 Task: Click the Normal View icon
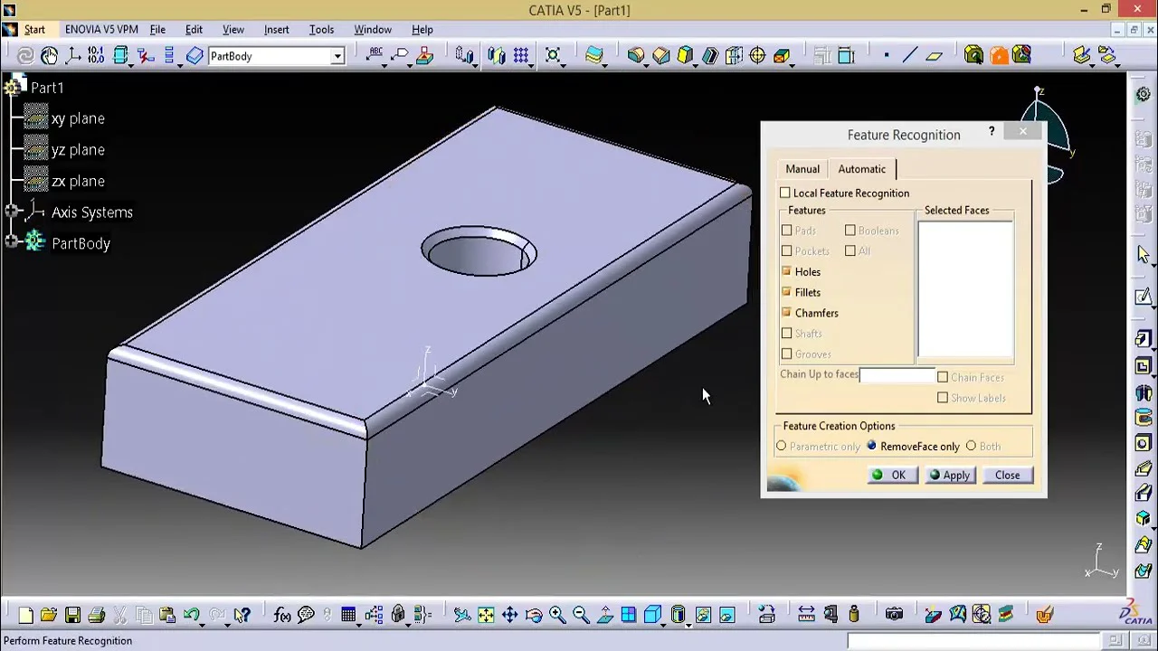pos(604,616)
